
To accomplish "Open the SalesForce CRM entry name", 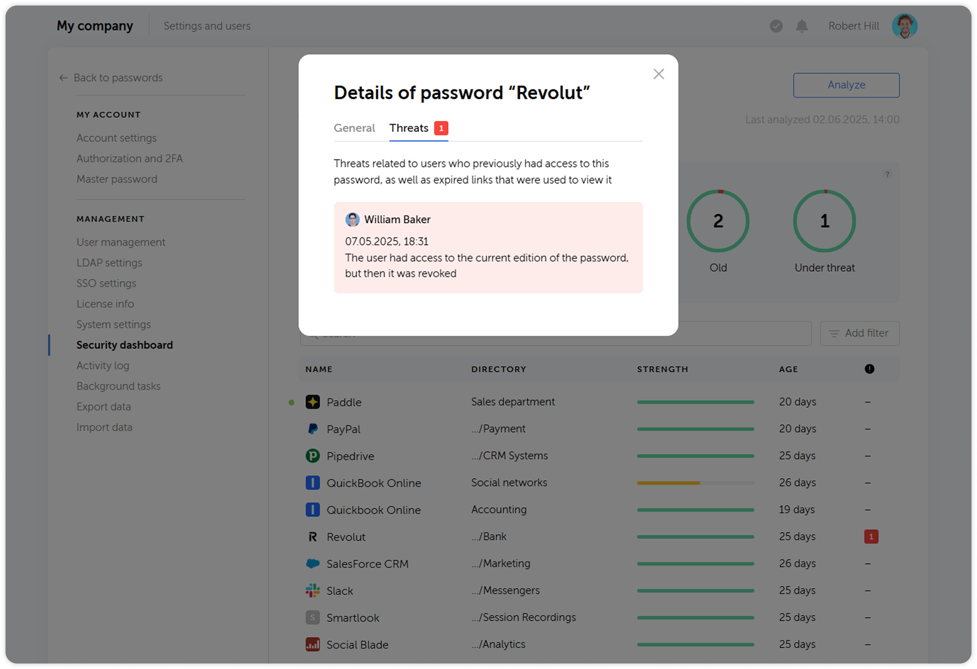I will pos(368,564).
